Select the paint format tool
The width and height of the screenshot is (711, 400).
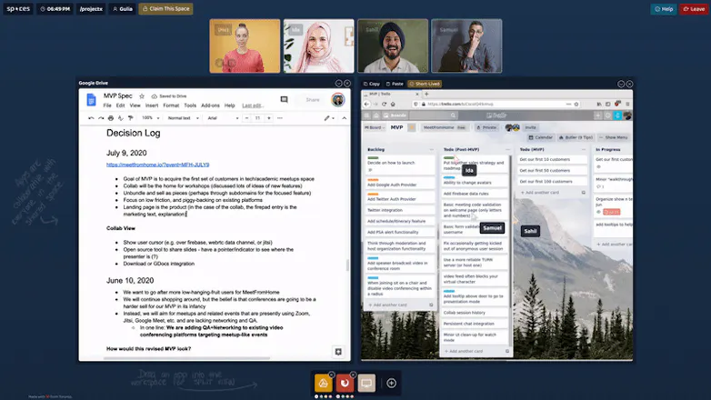coord(131,118)
